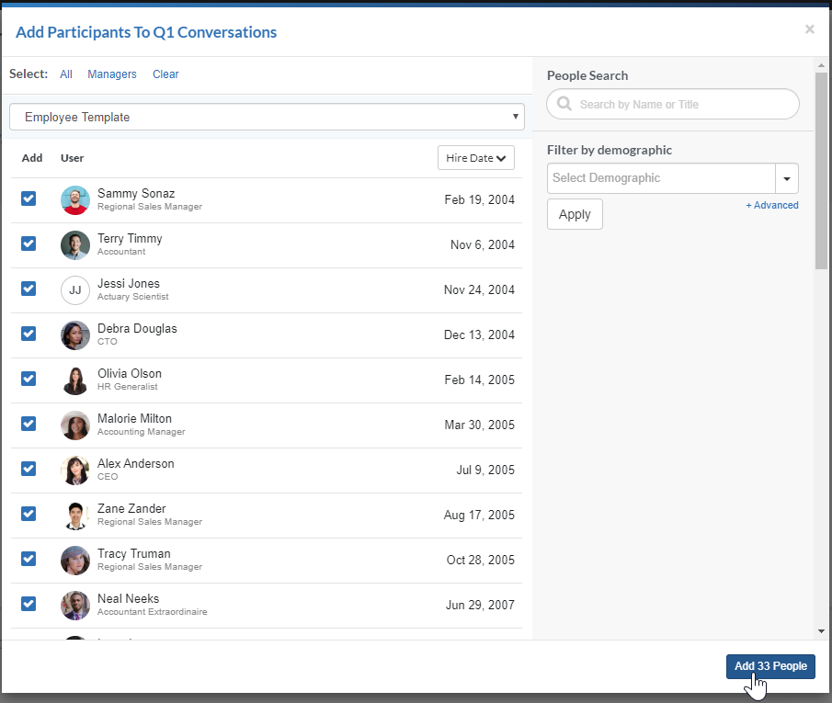Click Sammy Sonaz name
The width and height of the screenshot is (832, 703).
136,193
